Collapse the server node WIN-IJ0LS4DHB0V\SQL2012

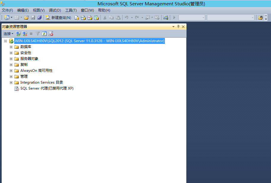5,41
